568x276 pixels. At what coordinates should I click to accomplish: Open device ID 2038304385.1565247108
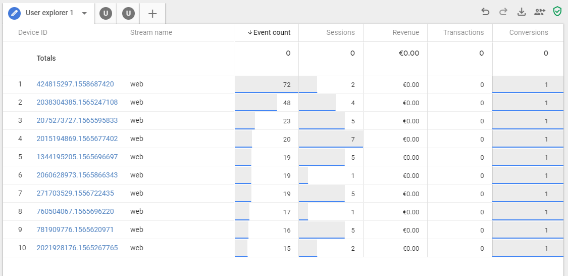tap(77, 102)
